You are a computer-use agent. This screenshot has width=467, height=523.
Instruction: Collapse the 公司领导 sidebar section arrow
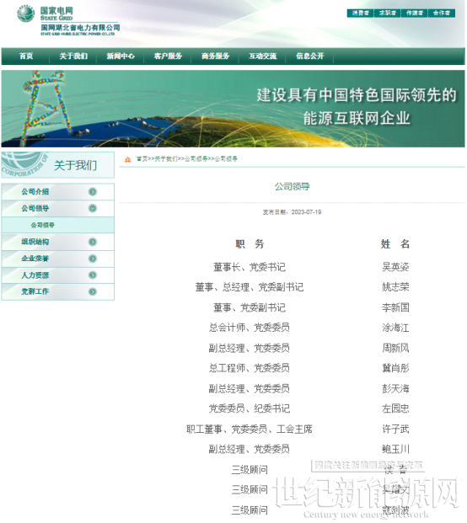93,209
